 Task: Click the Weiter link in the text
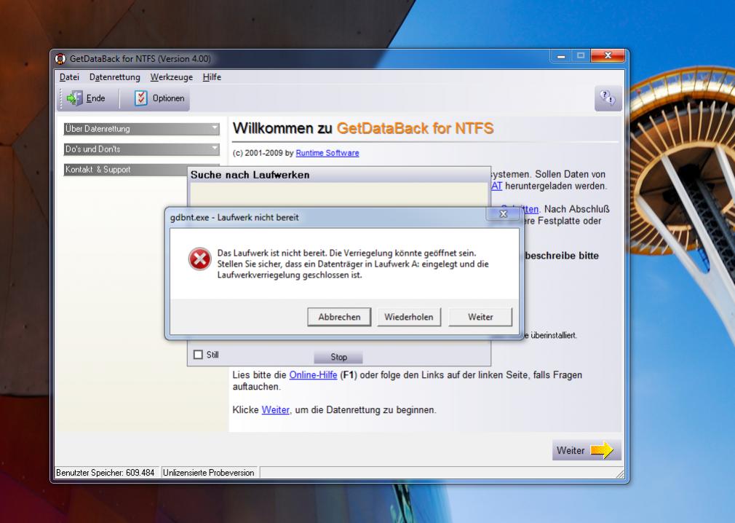click(276, 409)
